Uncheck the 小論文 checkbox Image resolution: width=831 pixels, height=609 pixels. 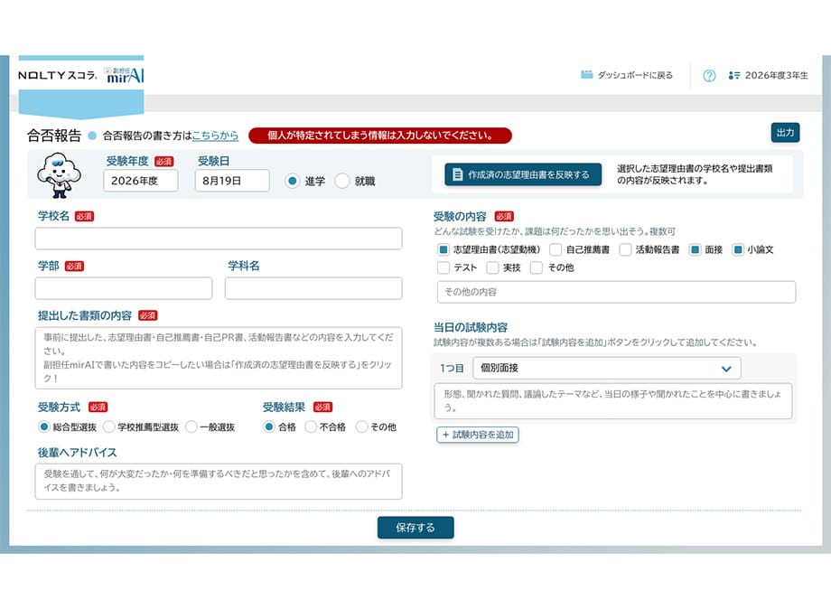(738, 249)
